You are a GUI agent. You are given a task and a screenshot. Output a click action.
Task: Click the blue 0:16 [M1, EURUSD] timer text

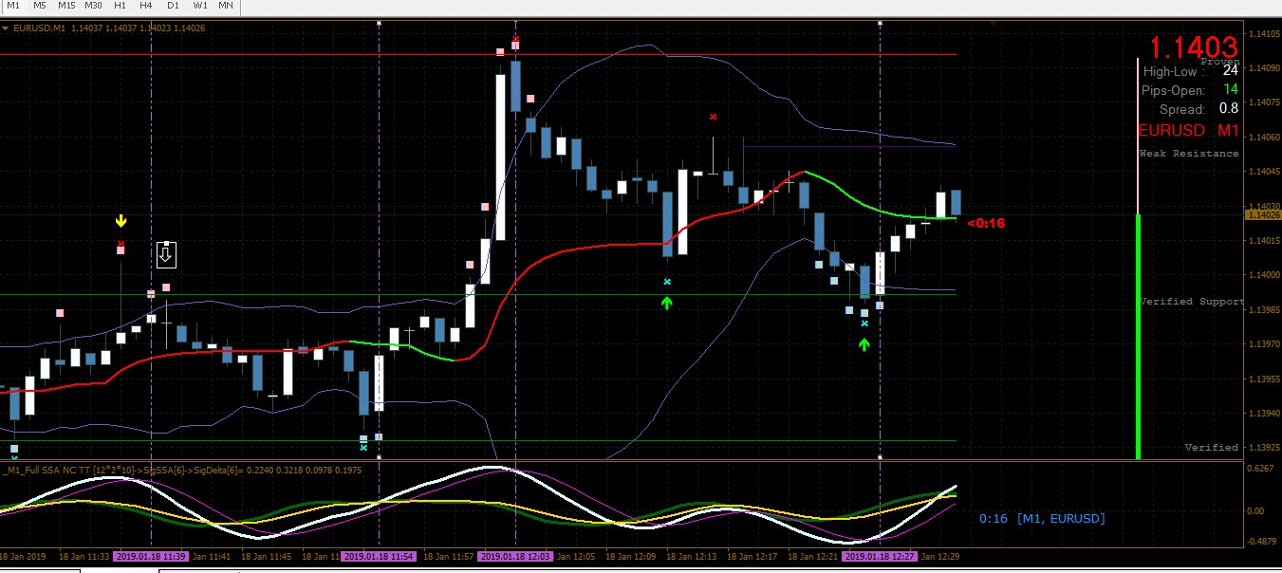pyautogui.click(x=1042, y=519)
